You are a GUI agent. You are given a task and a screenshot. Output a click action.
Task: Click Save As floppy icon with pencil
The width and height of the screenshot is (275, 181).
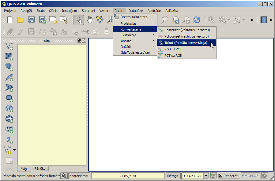[x=43, y=20]
